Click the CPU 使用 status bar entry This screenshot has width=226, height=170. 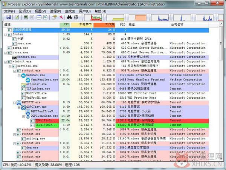tap(17, 165)
